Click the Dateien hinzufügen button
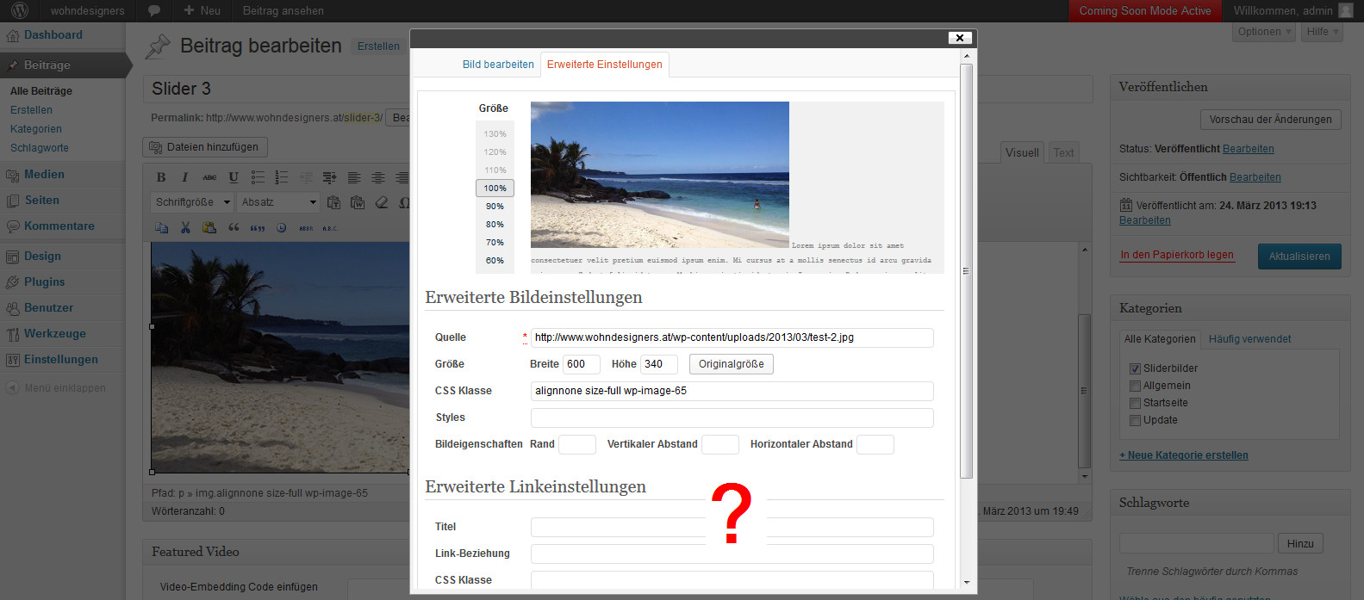The width and height of the screenshot is (1364, 600). tap(205, 147)
